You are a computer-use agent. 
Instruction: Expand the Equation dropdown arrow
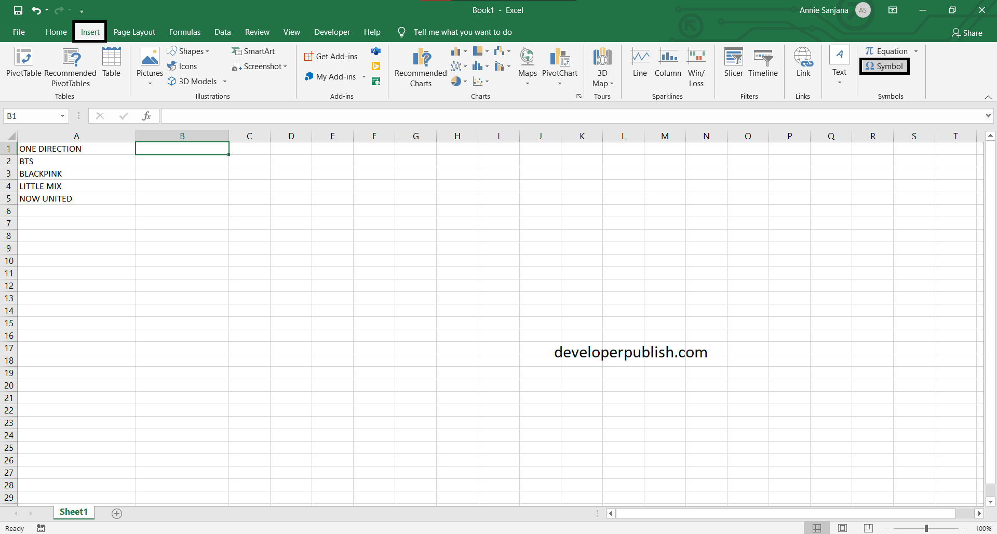[916, 51]
